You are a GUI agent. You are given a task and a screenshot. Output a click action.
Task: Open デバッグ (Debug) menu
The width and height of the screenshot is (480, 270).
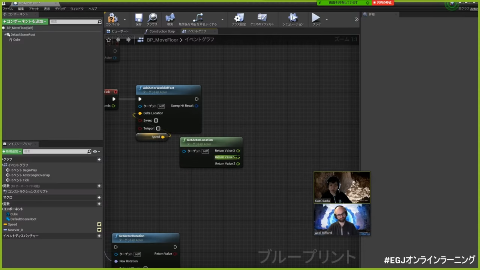tap(60, 9)
